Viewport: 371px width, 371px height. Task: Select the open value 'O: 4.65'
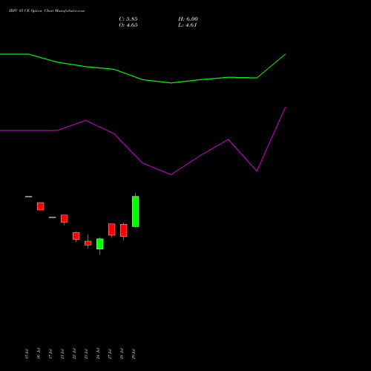click(128, 25)
